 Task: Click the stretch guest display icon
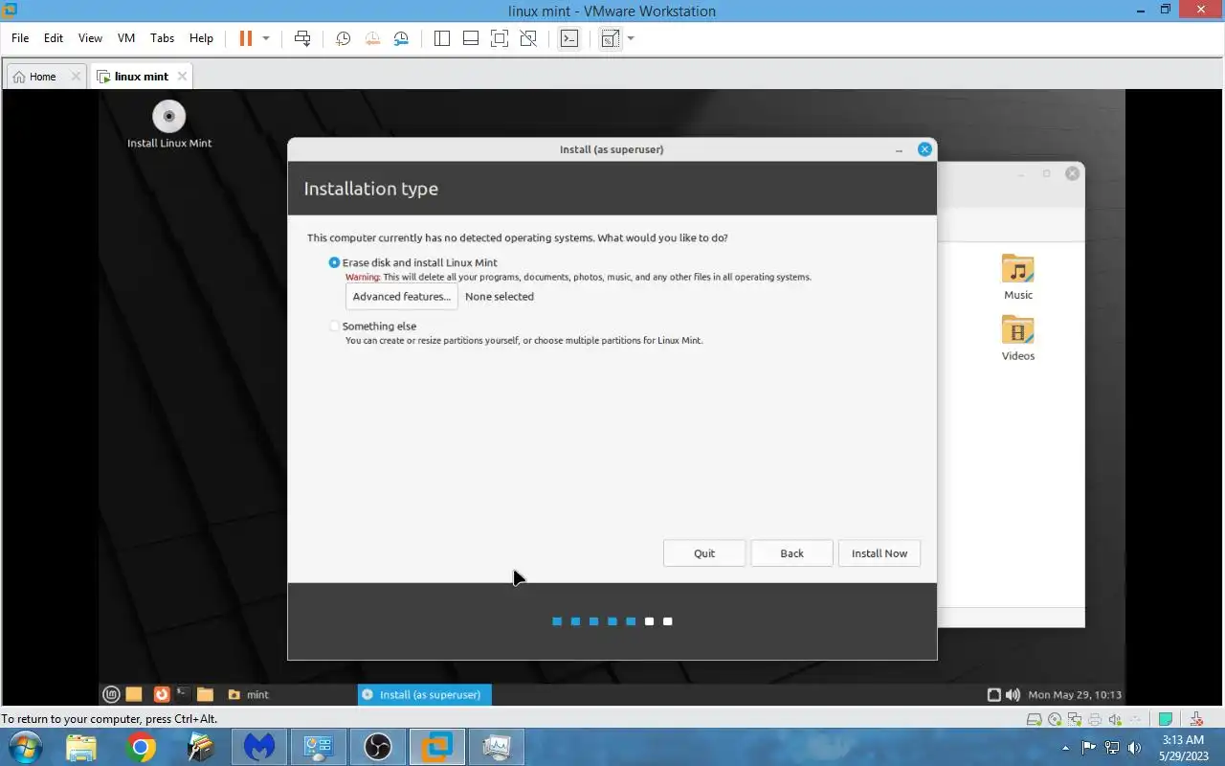610,38
